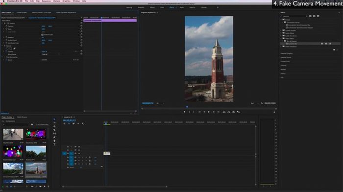Select the Pen tool in Tools panel
This screenshot has width=343, height=192.
pyautogui.click(x=54, y=137)
